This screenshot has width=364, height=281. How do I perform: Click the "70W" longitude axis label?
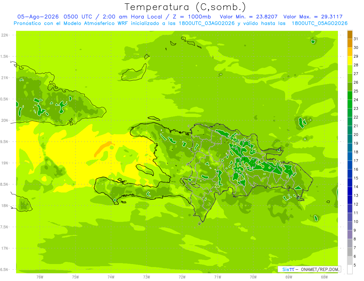(x=253, y=277)
